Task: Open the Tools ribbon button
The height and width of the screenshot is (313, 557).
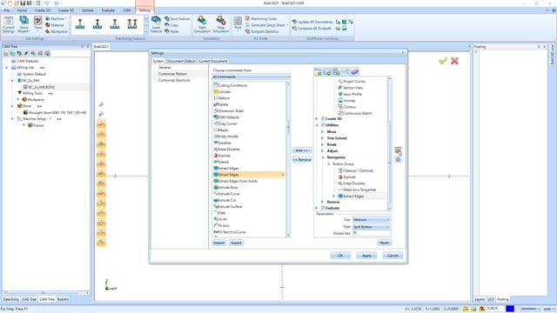Action: click(x=38, y=23)
